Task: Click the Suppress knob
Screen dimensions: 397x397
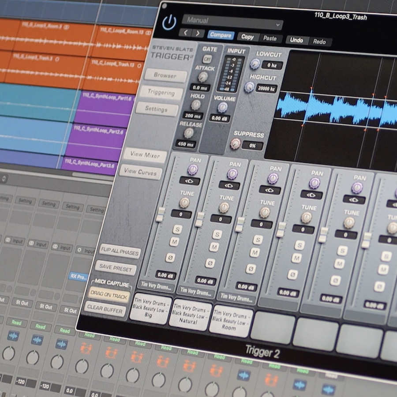Action: [236, 143]
